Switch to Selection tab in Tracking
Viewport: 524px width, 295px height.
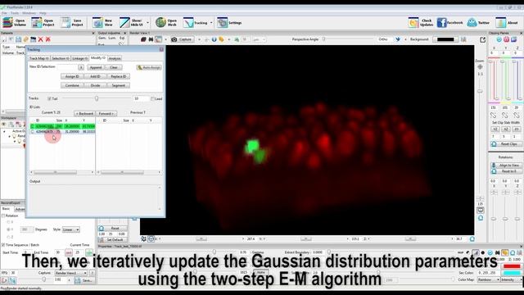61,58
